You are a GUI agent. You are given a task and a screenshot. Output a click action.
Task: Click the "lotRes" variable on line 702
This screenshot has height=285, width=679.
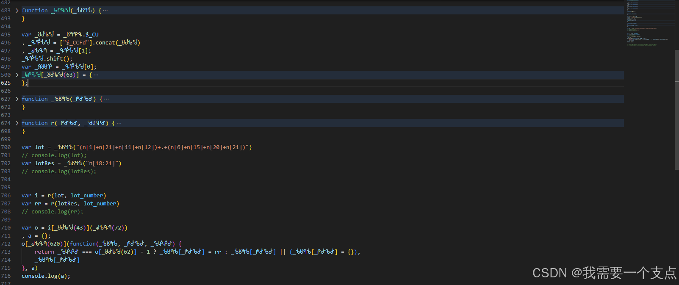pos(44,163)
